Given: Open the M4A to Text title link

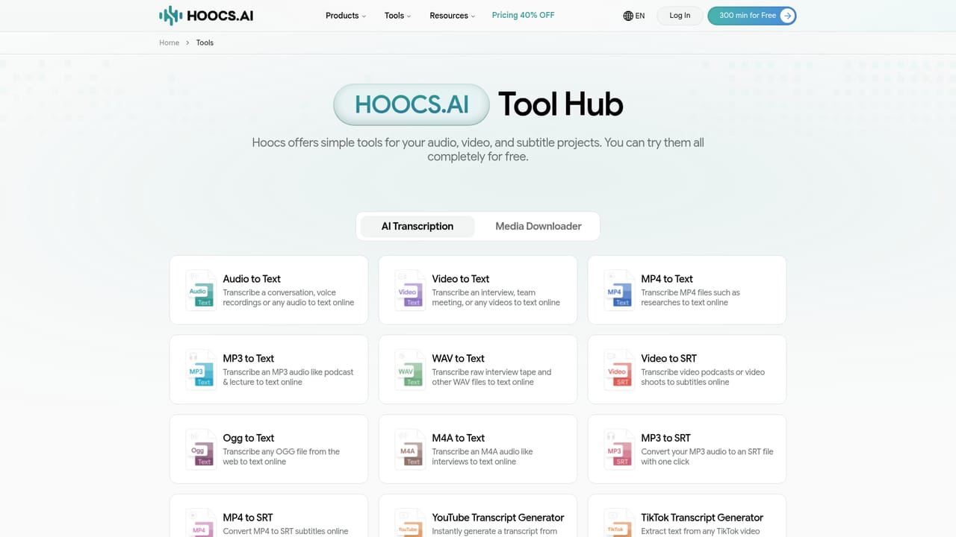Looking at the screenshot, I should click(x=459, y=439).
